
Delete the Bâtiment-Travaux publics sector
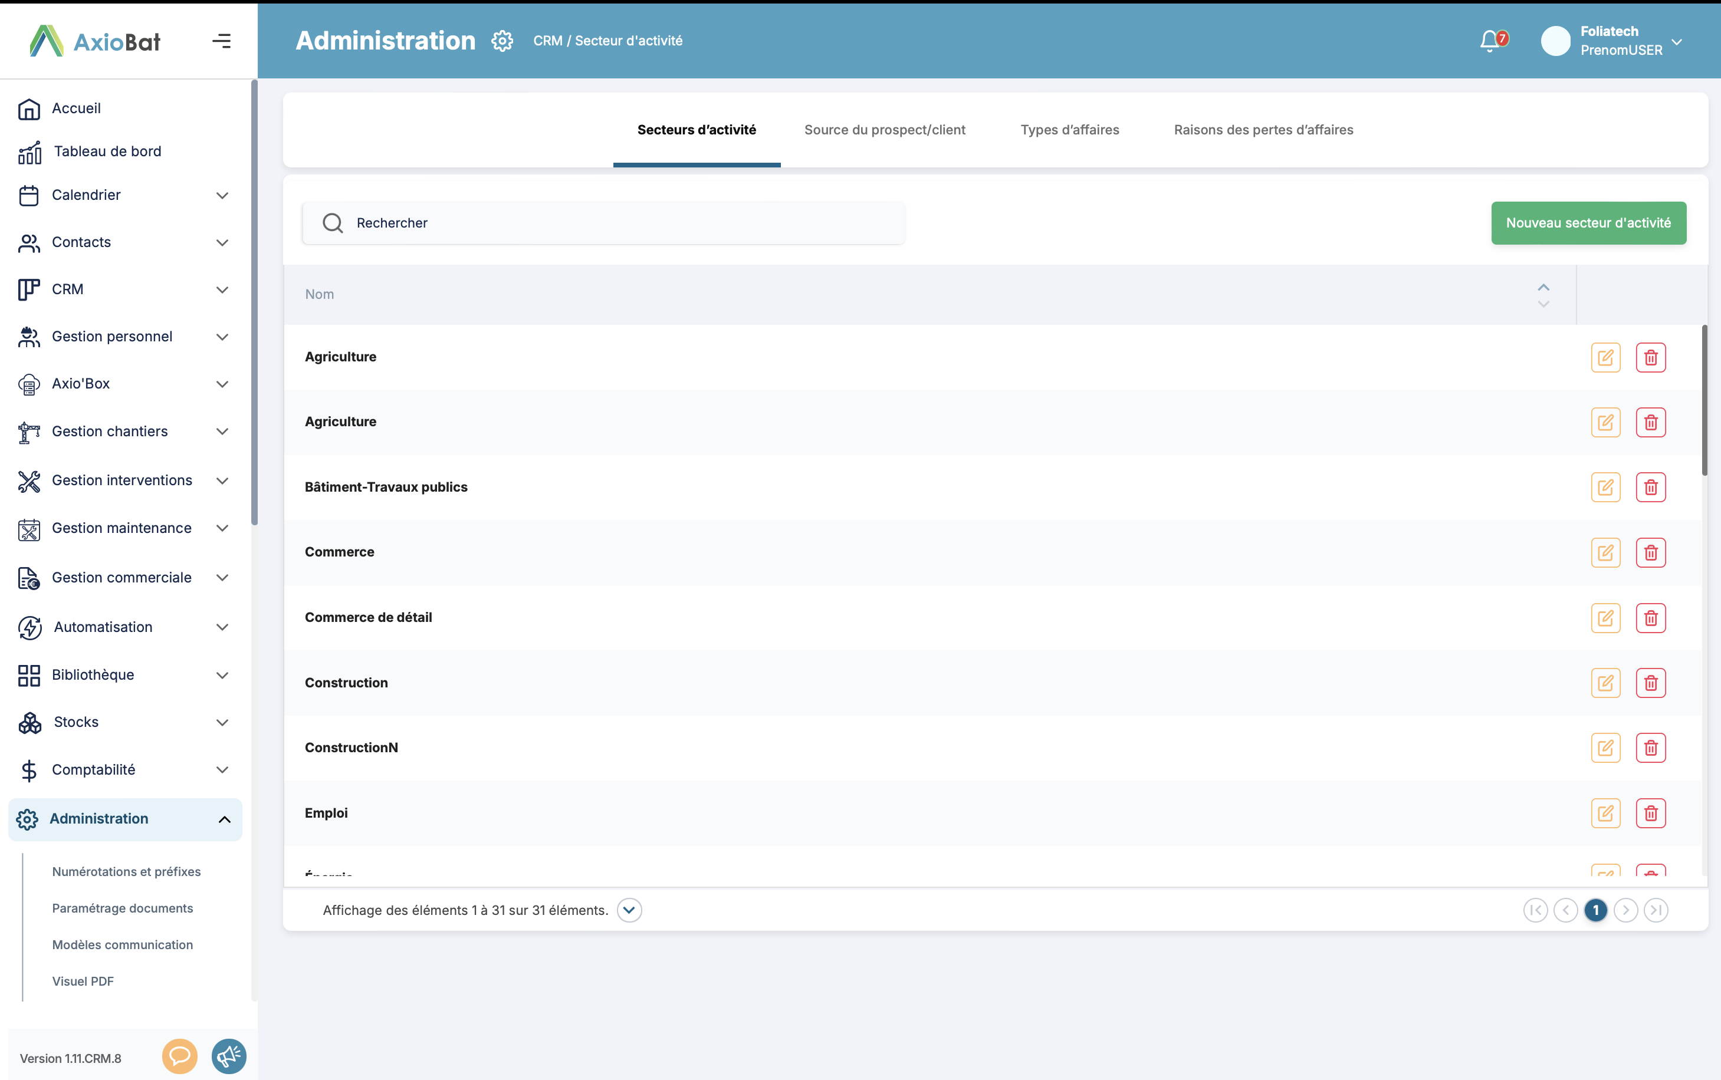[x=1650, y=487]
